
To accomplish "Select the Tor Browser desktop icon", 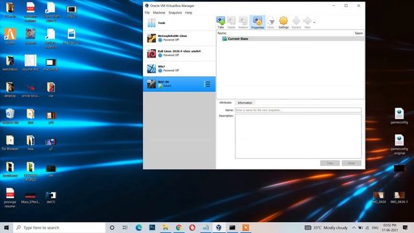I will (x=10, y=142).
